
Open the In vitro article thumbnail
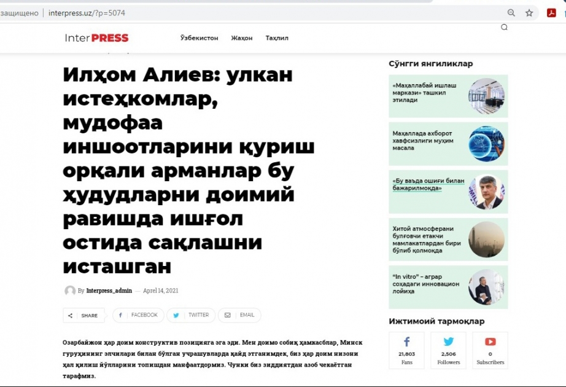(487, 287)
